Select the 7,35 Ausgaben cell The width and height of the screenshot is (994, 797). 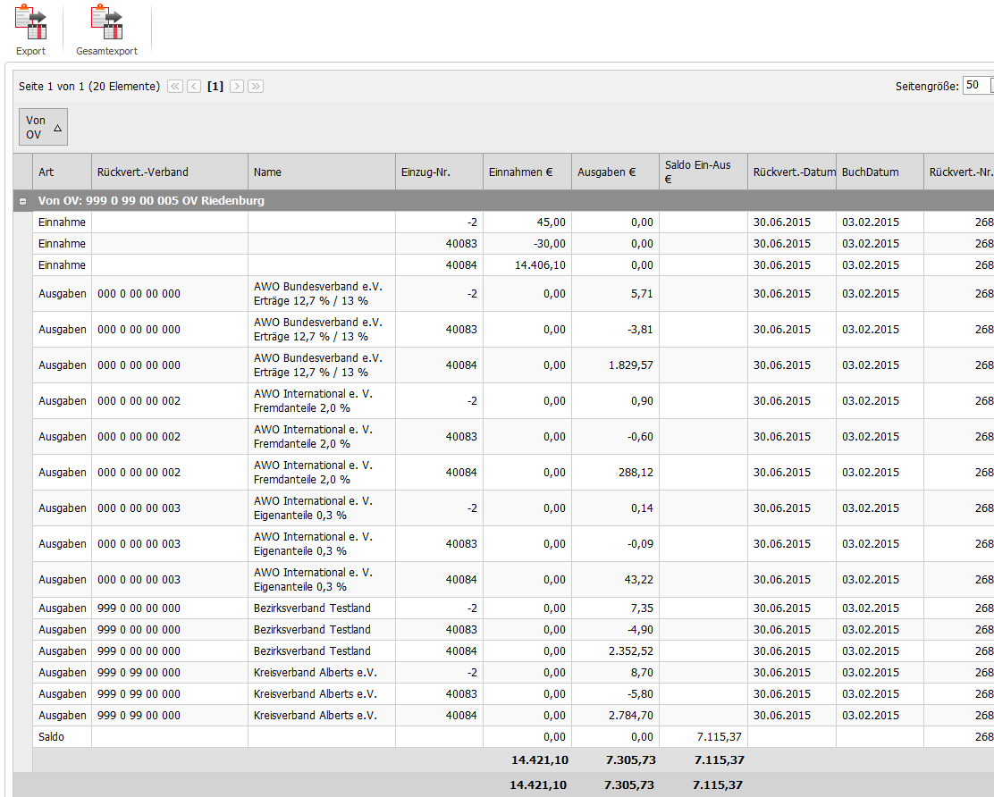(616, 608)
